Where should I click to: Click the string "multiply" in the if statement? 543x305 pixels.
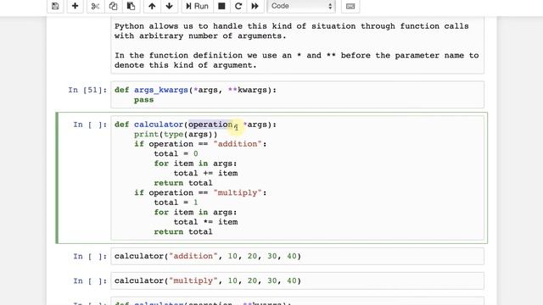tap(238, 192)
